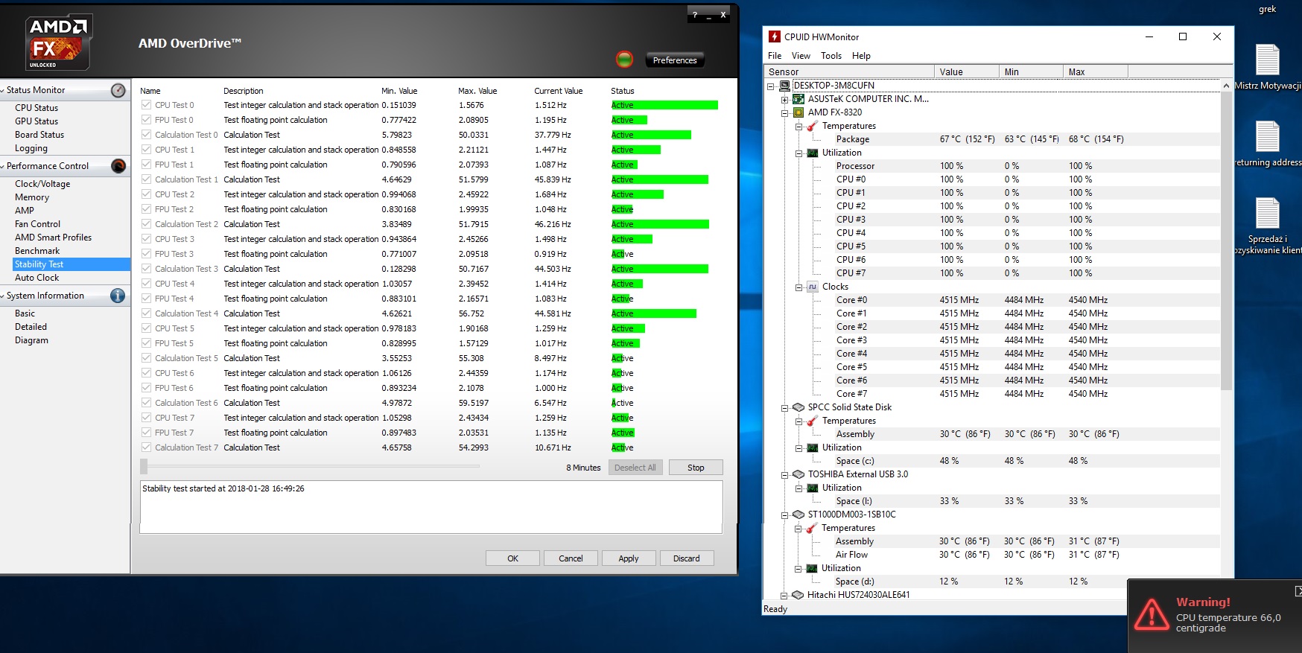Toggle the FPU Test 7 checkbox
Screen dimensions: 1302x653
coord(147,433)
